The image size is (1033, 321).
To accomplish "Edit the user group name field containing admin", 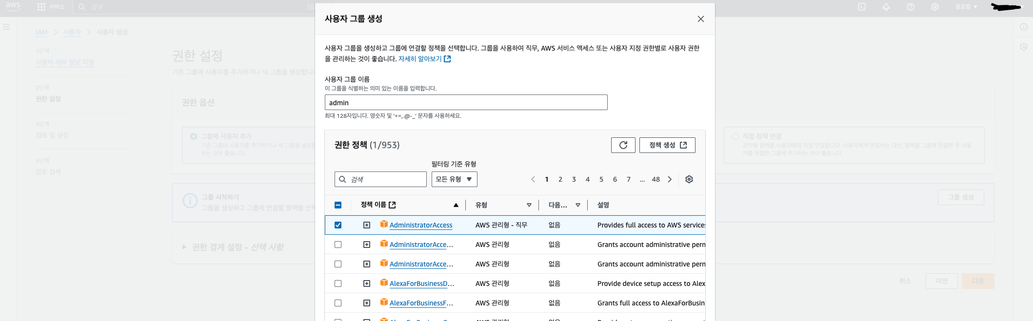I will tap(466, 102).
